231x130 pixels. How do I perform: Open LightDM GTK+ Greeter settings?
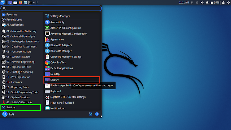point(72,97)
